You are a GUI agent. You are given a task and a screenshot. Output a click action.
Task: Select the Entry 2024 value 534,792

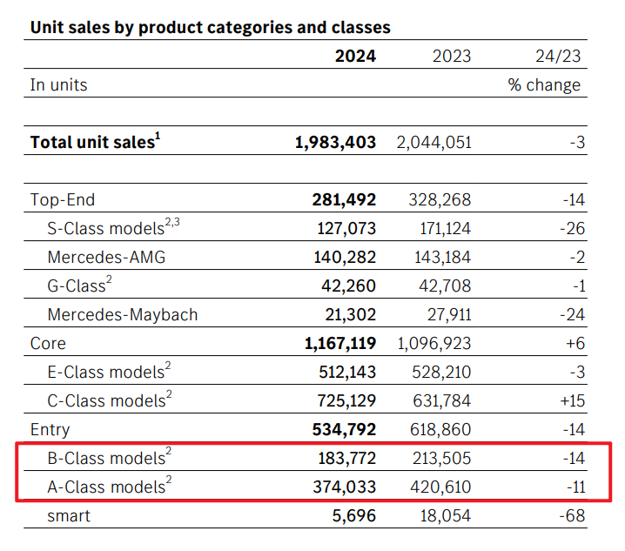[344, 429]
